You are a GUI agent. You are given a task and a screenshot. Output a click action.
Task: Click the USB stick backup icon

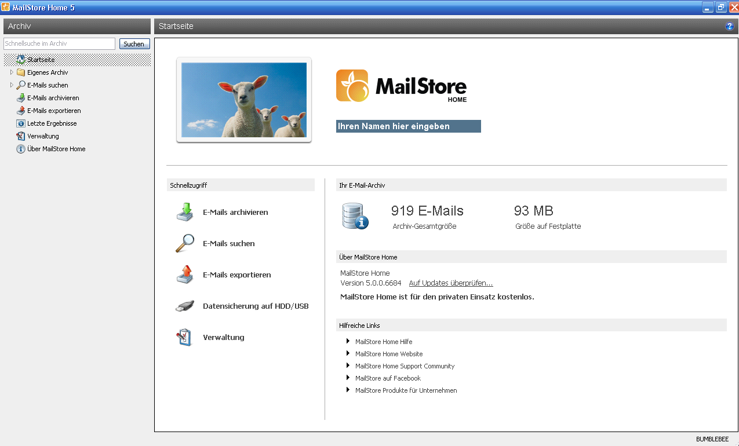[184, 306]
